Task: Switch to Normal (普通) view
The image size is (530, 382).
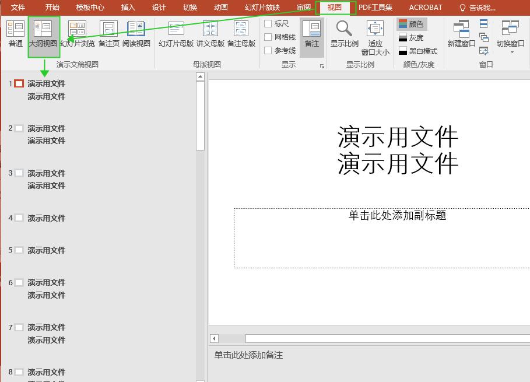Action: click(16, 34)
